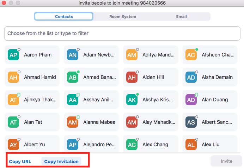The image size is (244, 168).
Task: Click Albert Yu's orange AY avatar
Action: 13,145
